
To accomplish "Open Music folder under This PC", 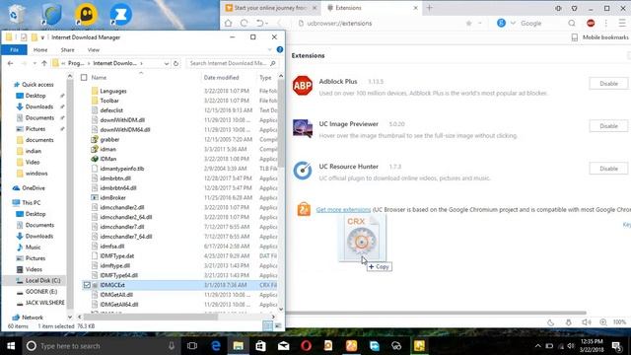I will coord(33,248).
